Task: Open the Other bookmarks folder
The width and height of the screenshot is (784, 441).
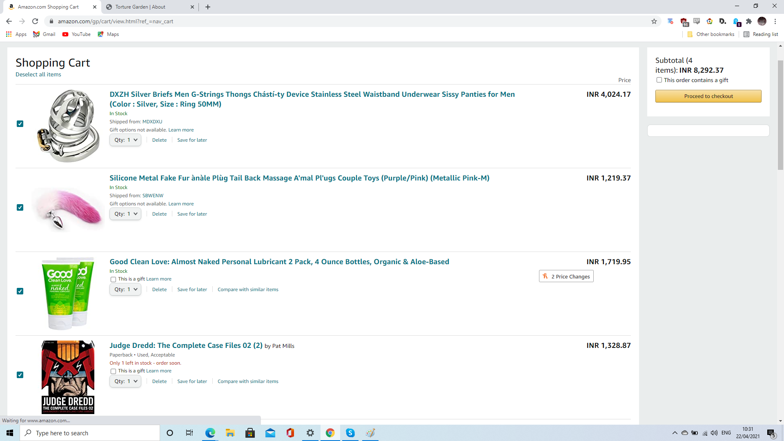Action: pos(711,34)
